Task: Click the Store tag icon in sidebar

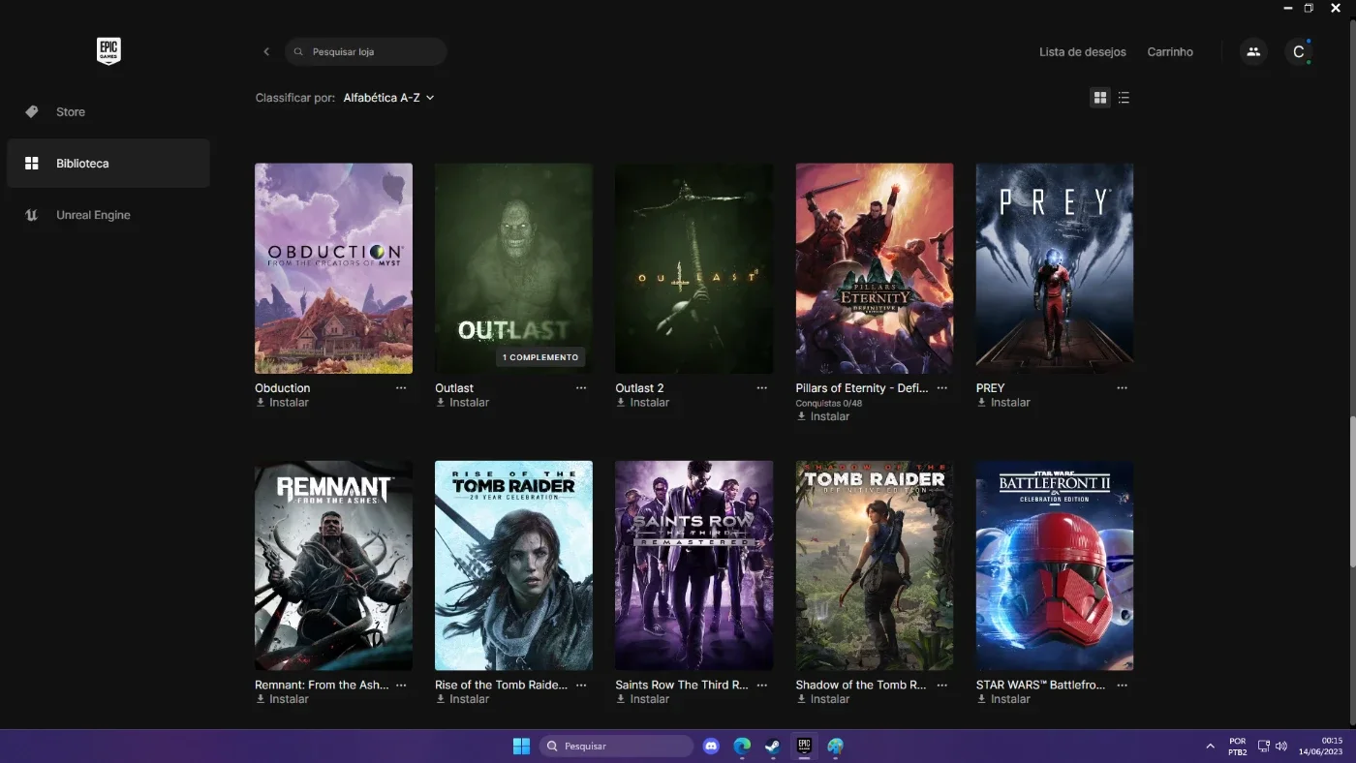Action: (x=32, y=112)
